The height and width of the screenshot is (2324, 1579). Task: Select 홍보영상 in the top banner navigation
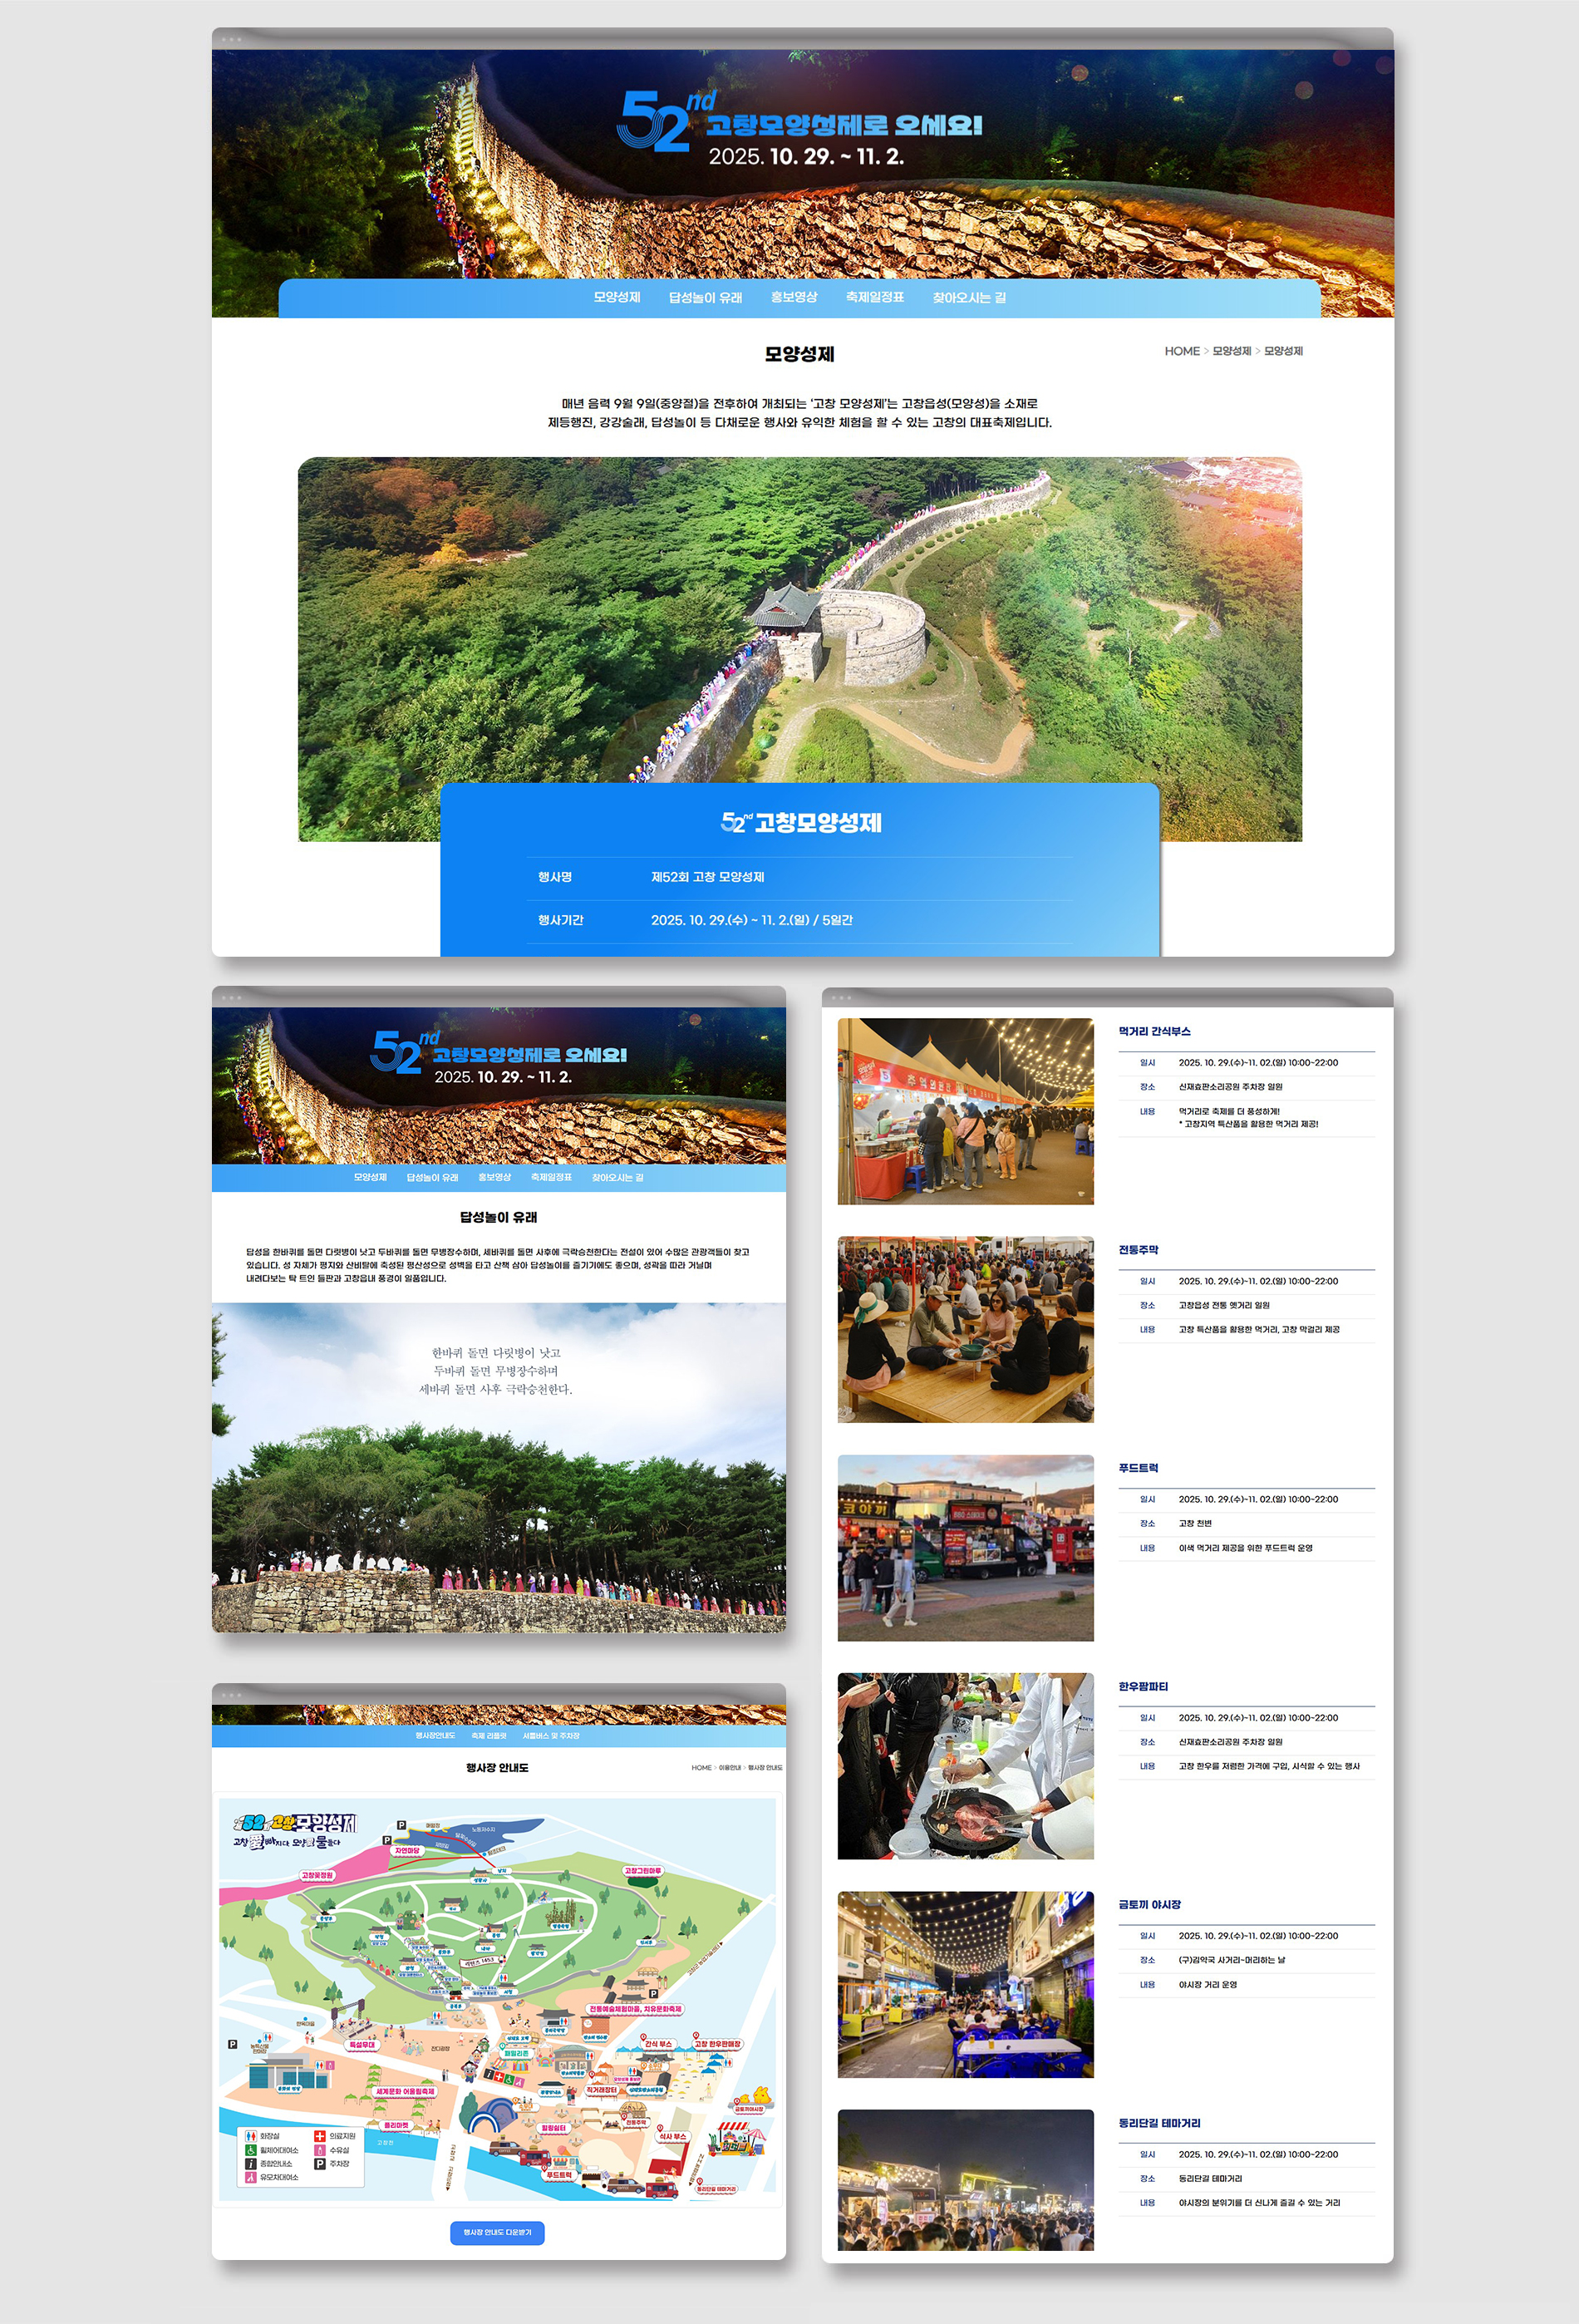point(793,297)
